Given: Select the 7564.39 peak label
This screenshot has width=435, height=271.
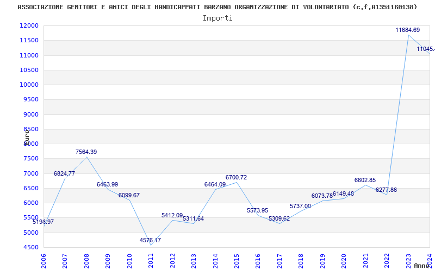Looking at the screenshot, I should [86, 152].
